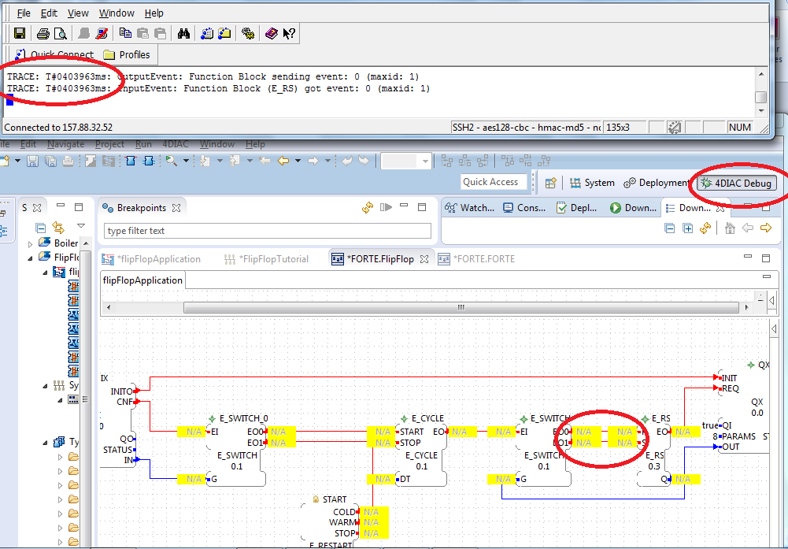Click Home icon in Download view
788x549 pixels.
730,228
